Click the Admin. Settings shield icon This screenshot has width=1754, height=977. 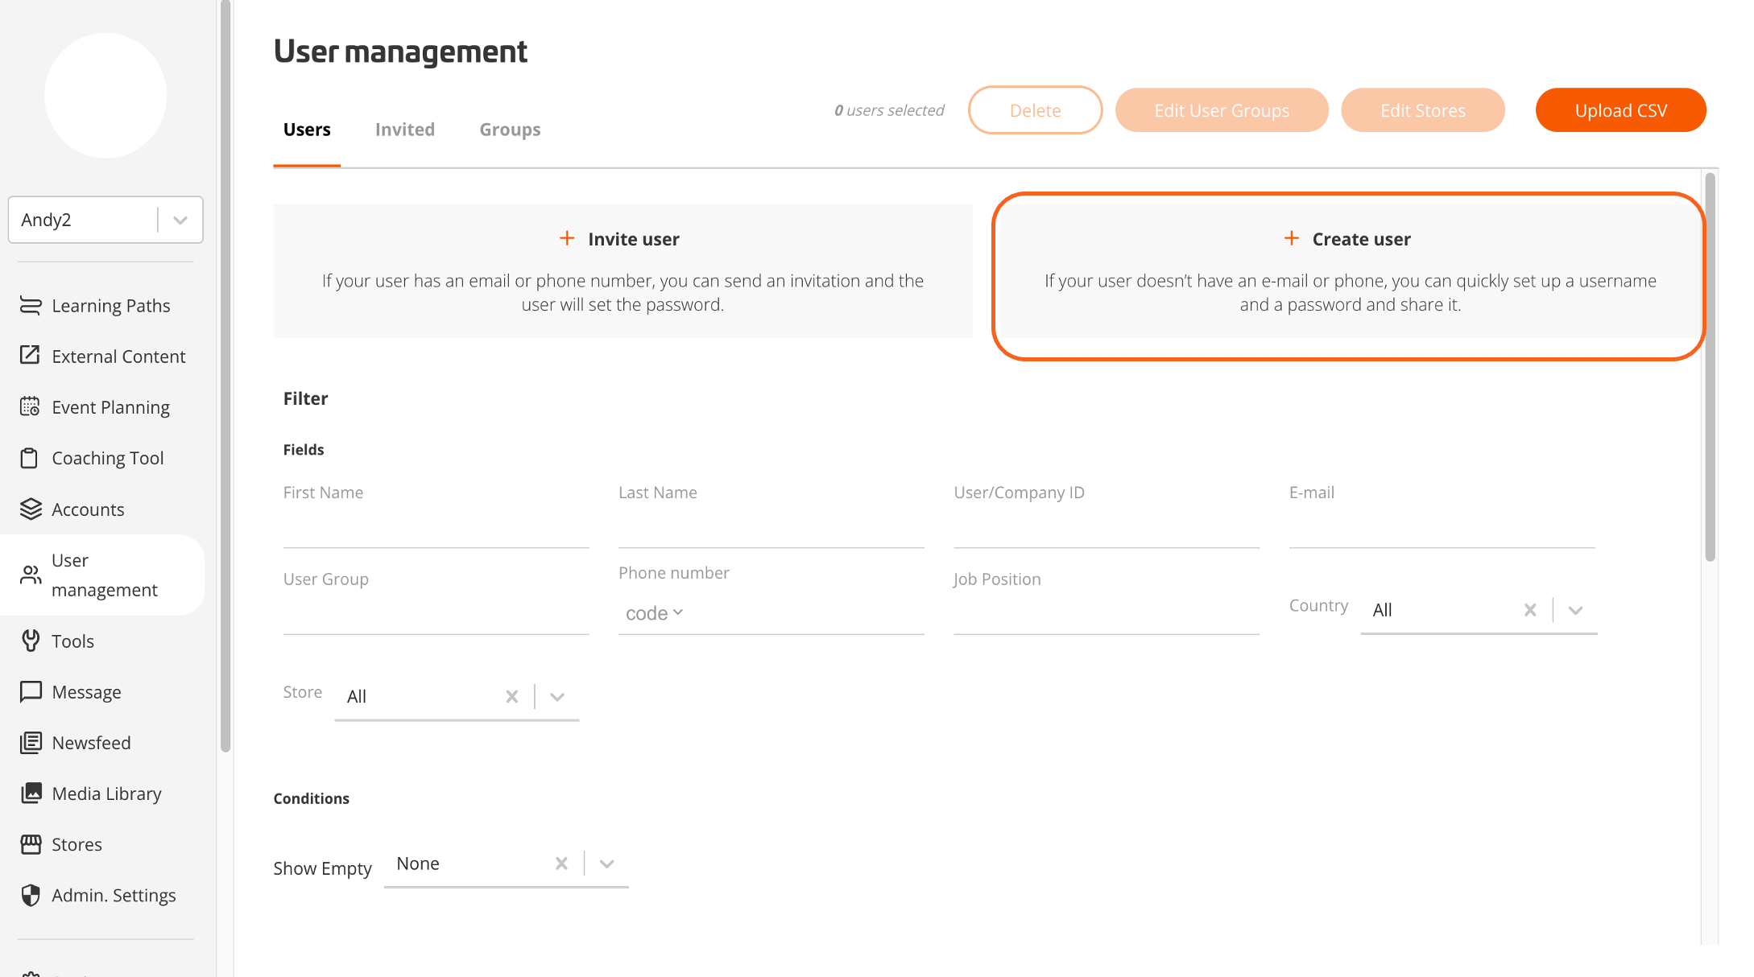click(x=31, y=895)
